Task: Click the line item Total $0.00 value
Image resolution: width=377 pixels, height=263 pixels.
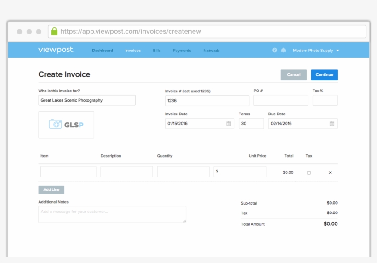Action: tap(288, 172)
